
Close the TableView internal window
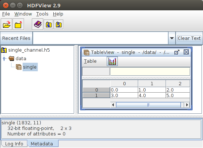tap(186, 52)
